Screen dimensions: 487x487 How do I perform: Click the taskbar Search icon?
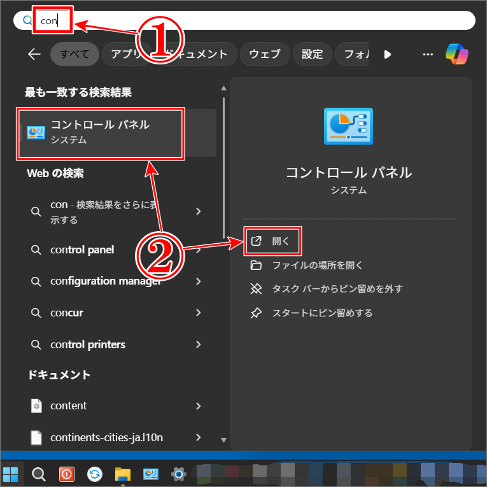tap(39, 474)
